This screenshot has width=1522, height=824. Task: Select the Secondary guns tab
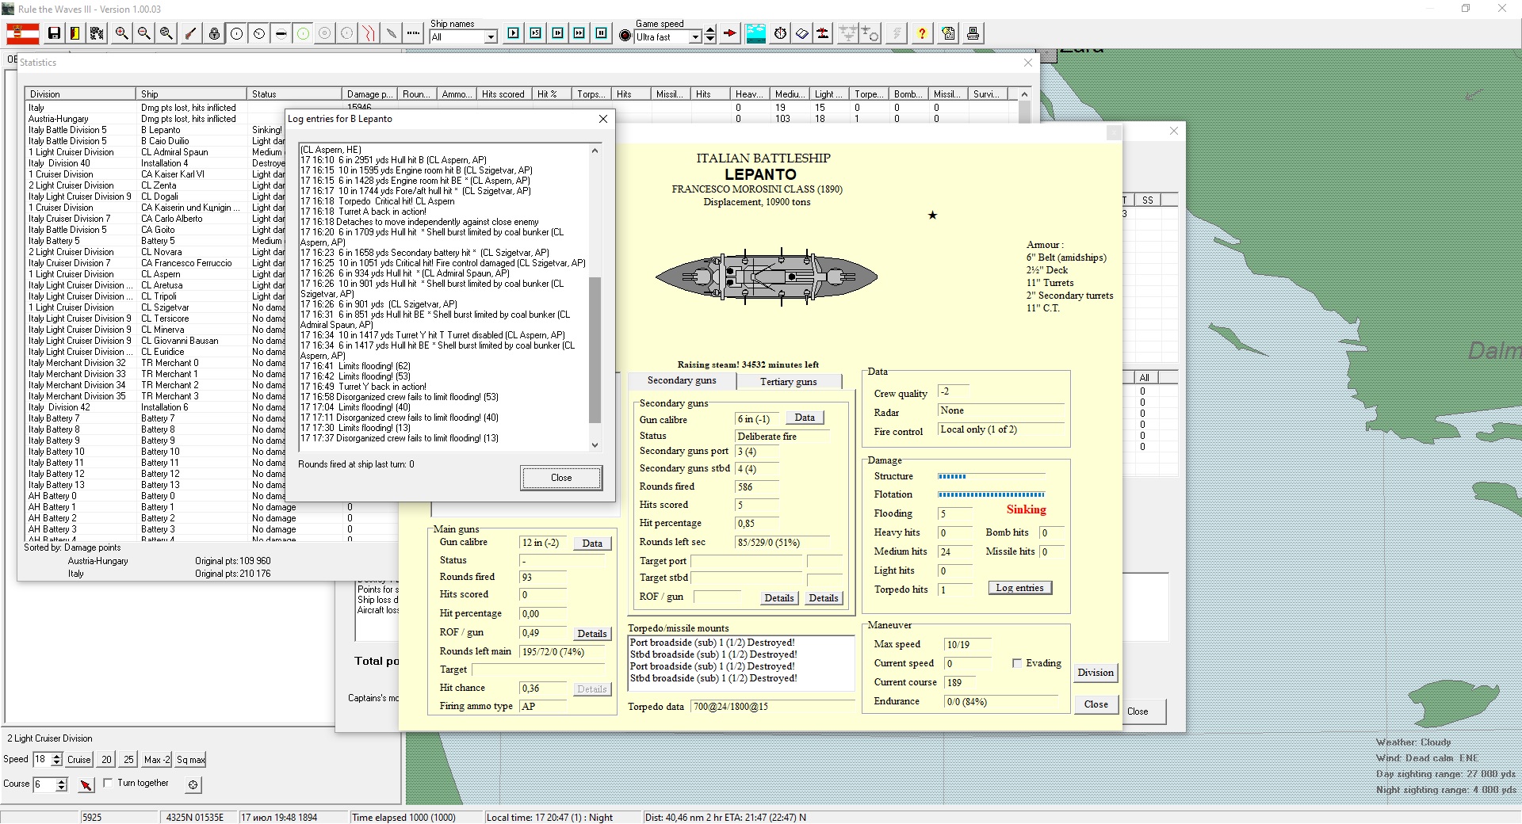point(681,380)
